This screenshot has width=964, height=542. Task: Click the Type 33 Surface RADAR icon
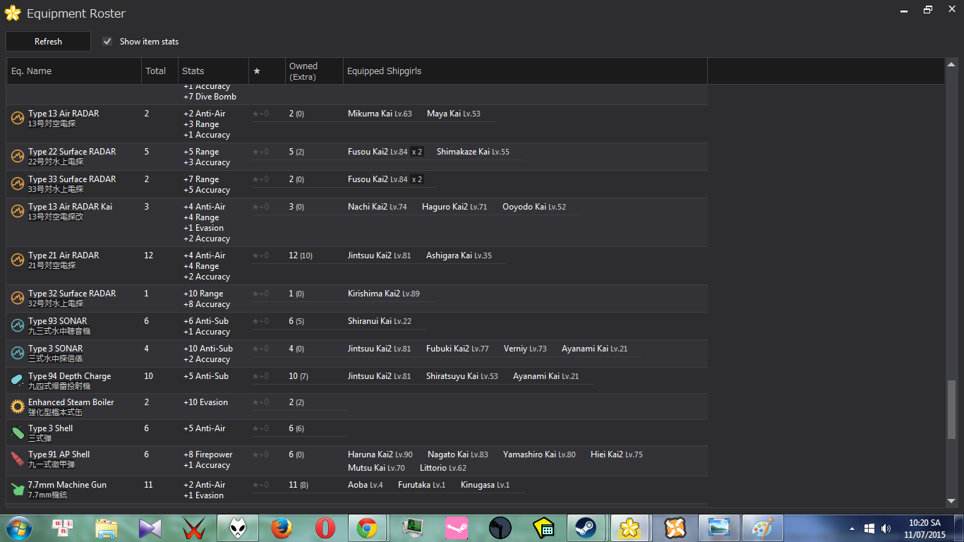(x=18, y=183)
